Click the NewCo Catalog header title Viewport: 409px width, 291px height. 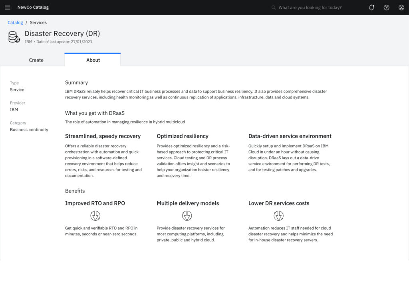pyautogui.click(x=33, y=7)
